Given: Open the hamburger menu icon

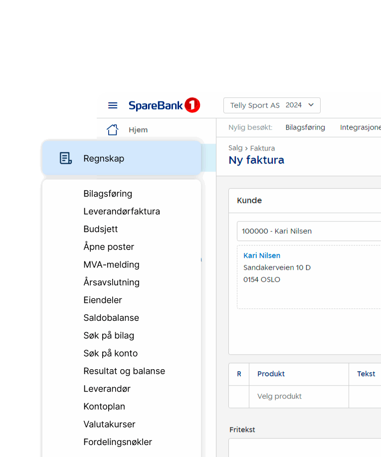Looking at the screenshot, I should [113, 105].
